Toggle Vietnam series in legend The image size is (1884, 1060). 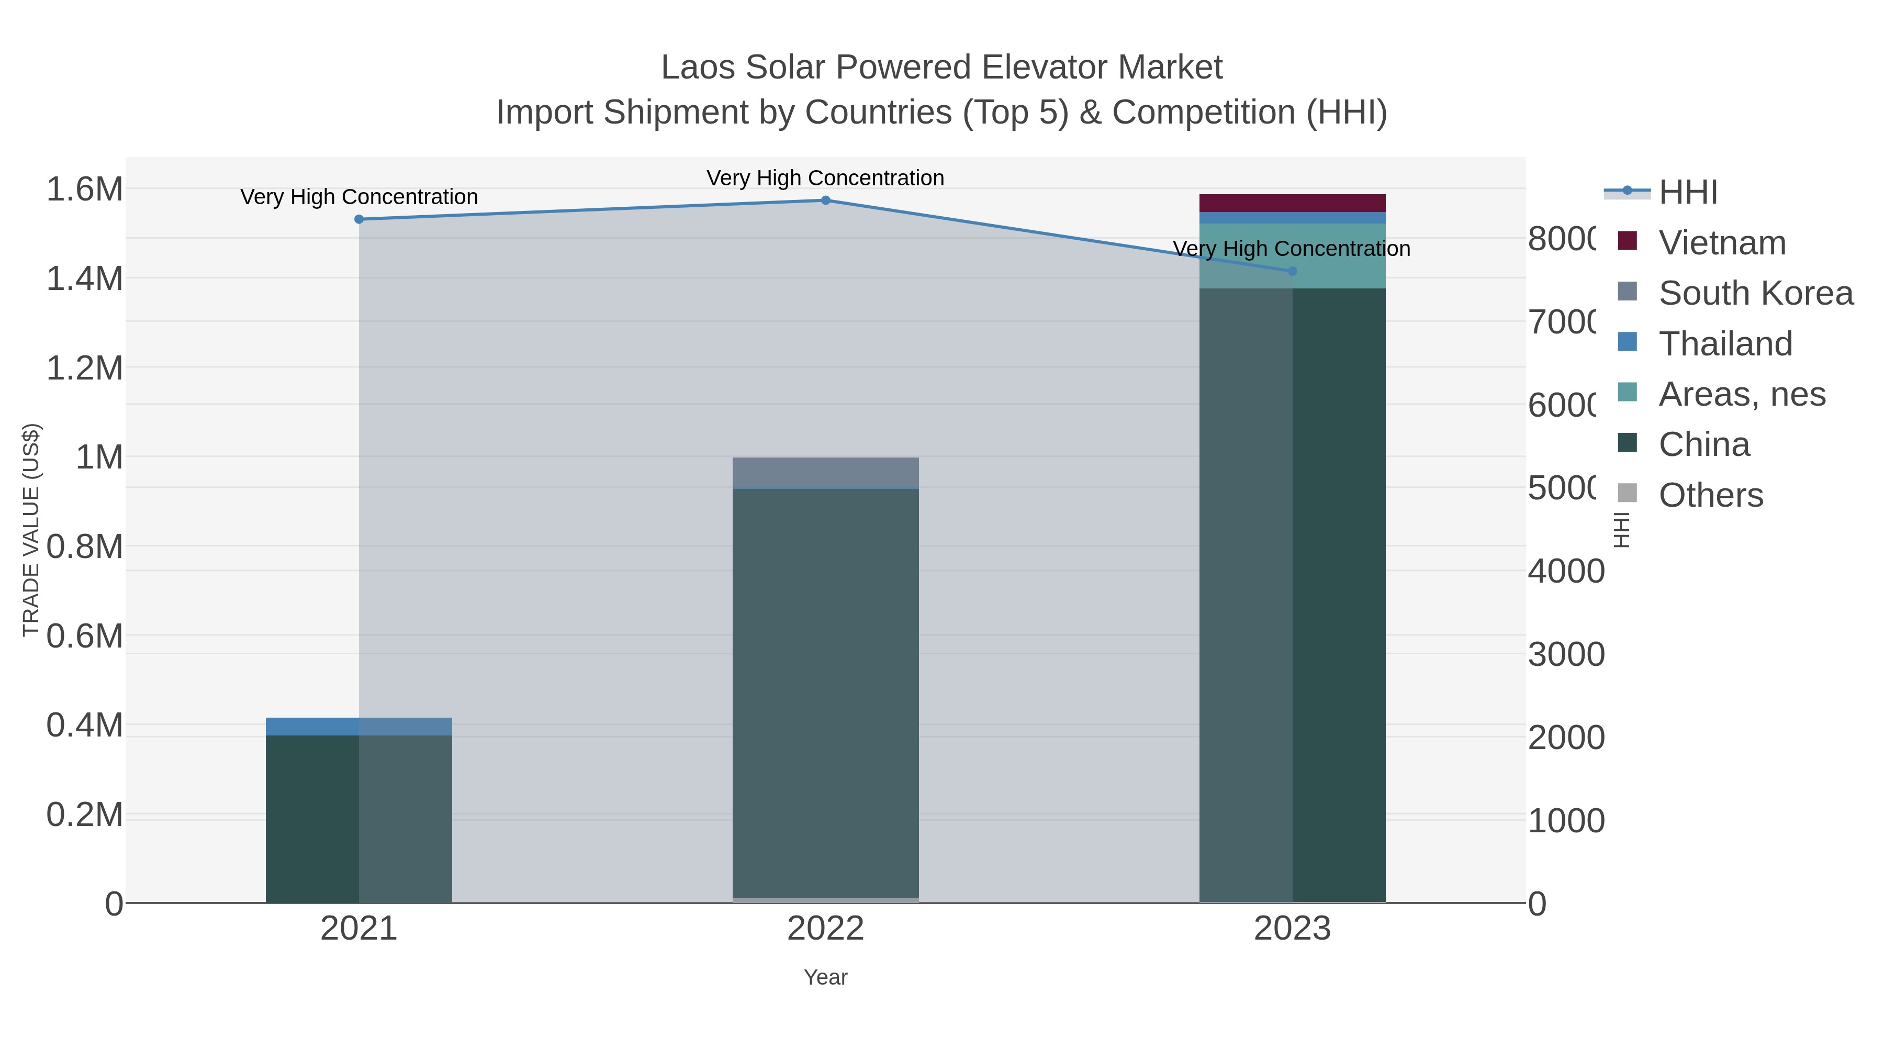tap(1702, 242)
